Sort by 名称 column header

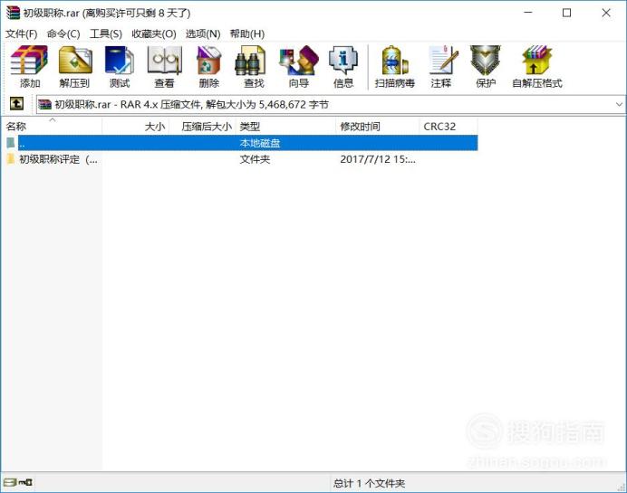click(52, 127)
